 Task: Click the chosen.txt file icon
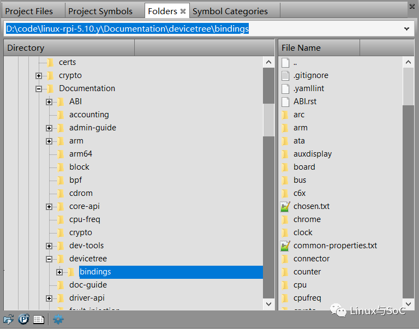pyautogui.click(x=285, y=207)
